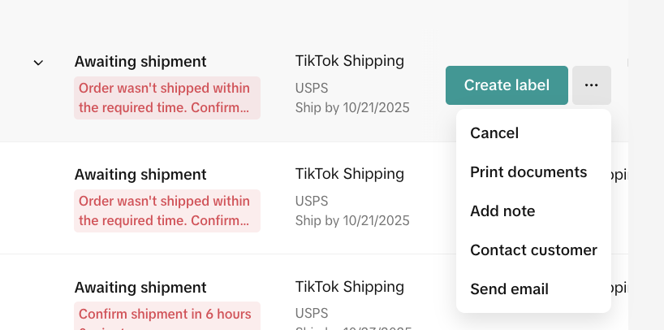Click the first order's late shipment warning badge

[166, 98]
